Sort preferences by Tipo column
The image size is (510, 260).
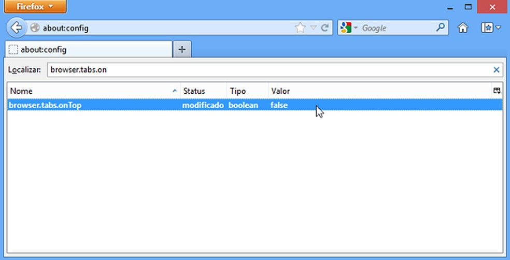tap(248, 91)
